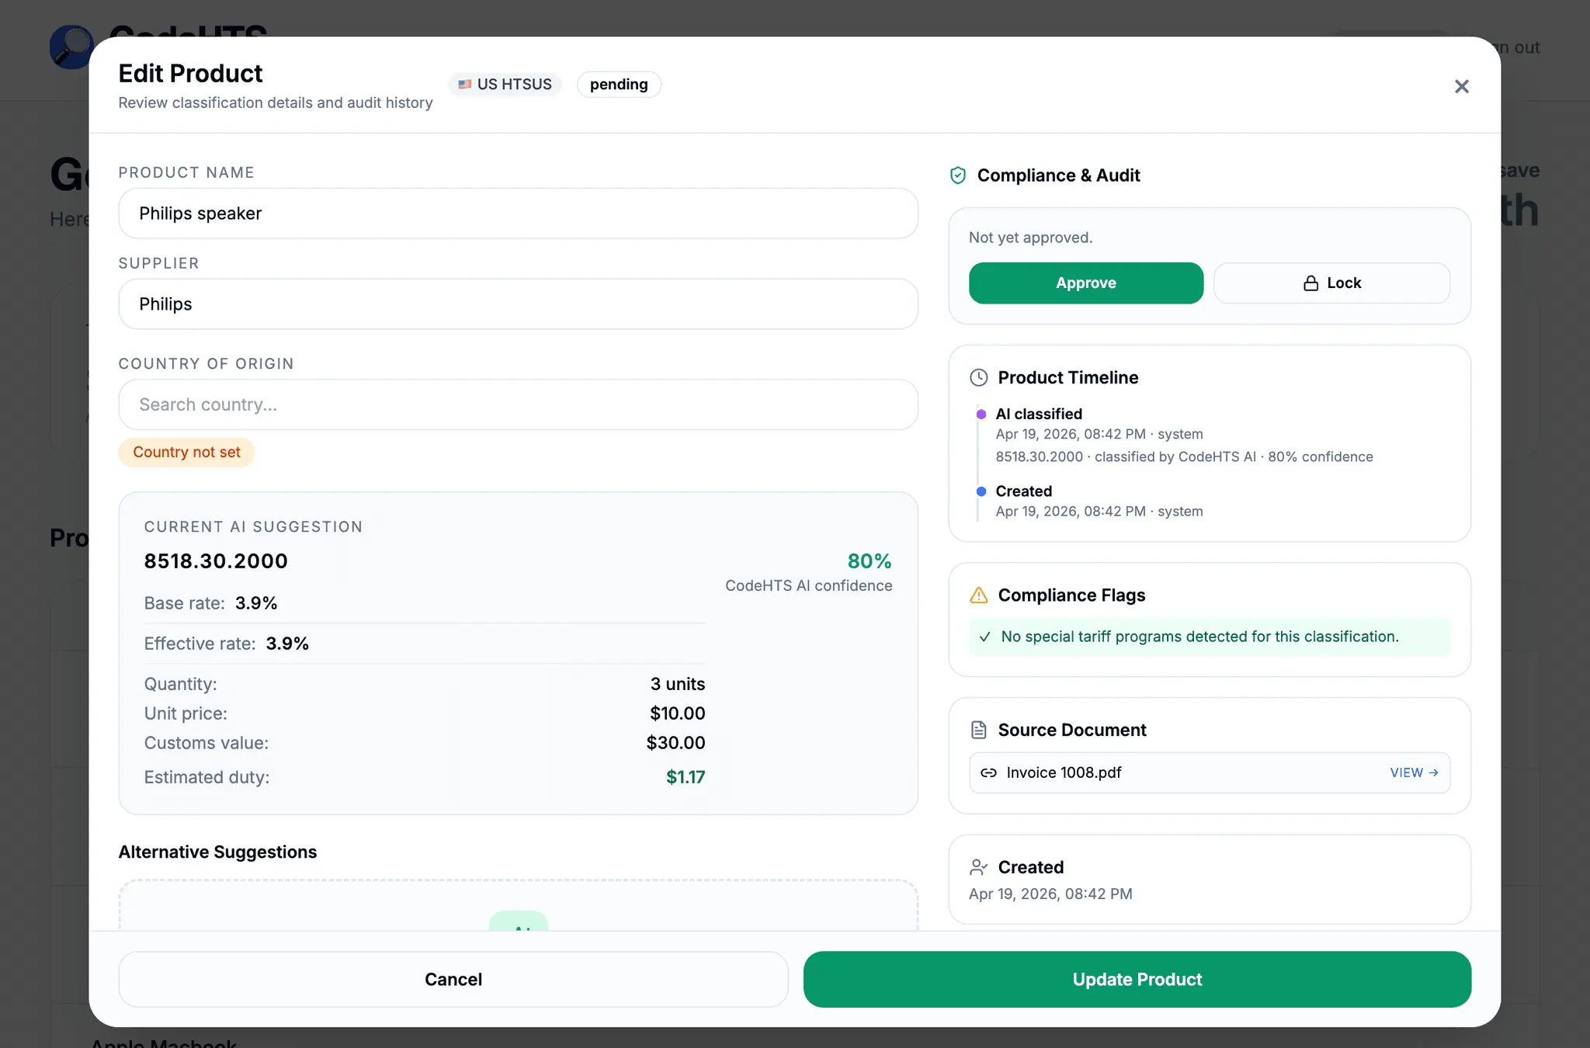Viewport: 1590px width, 1048px height.
Task: Click the Supplier field containing Philips
Action: point(518,304)
